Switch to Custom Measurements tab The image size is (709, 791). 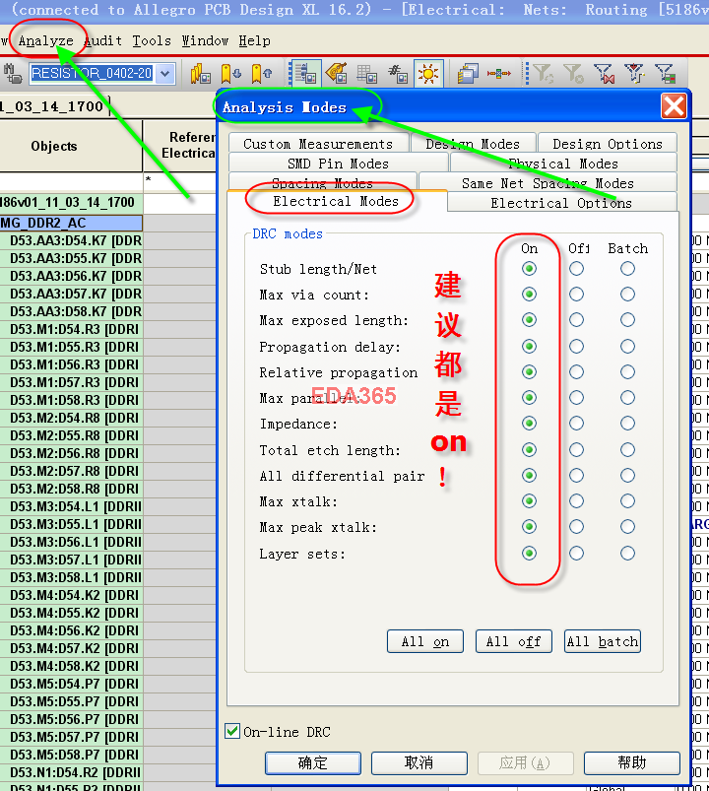pyautogui.click(x=318, y=144)
